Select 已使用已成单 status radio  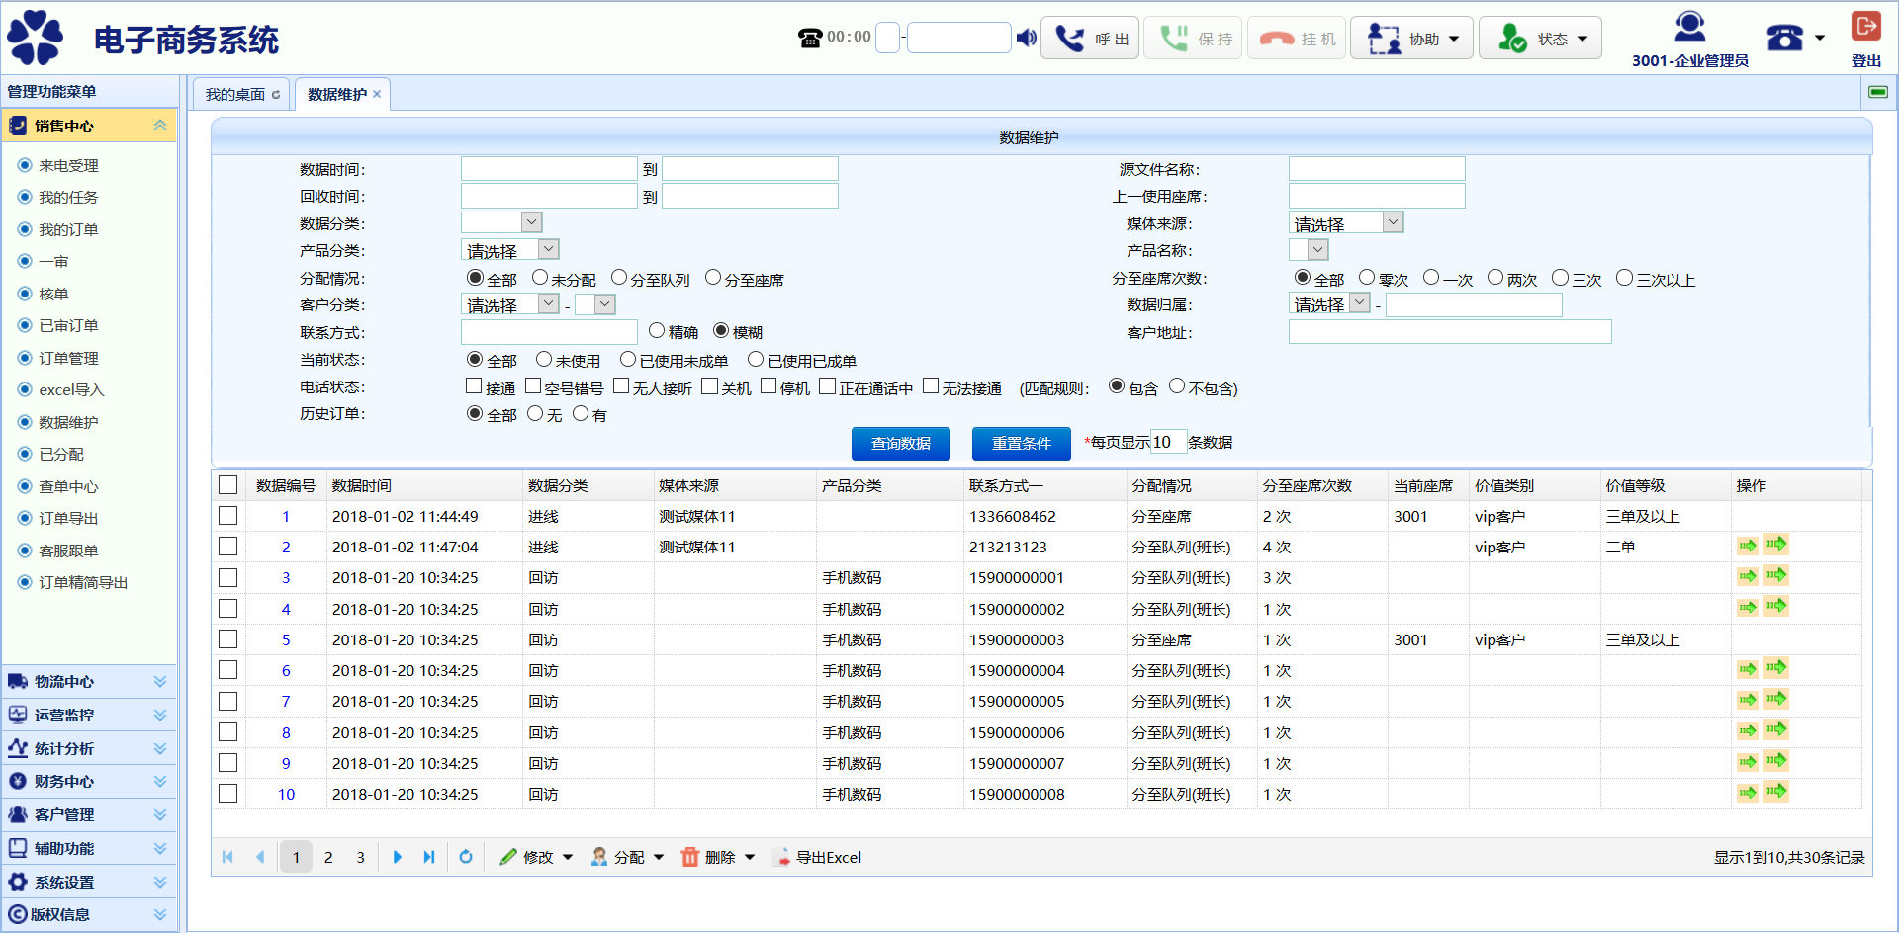(756, 359)
